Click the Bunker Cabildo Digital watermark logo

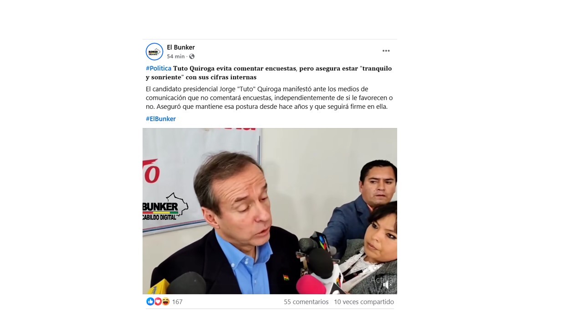[165, 207]
